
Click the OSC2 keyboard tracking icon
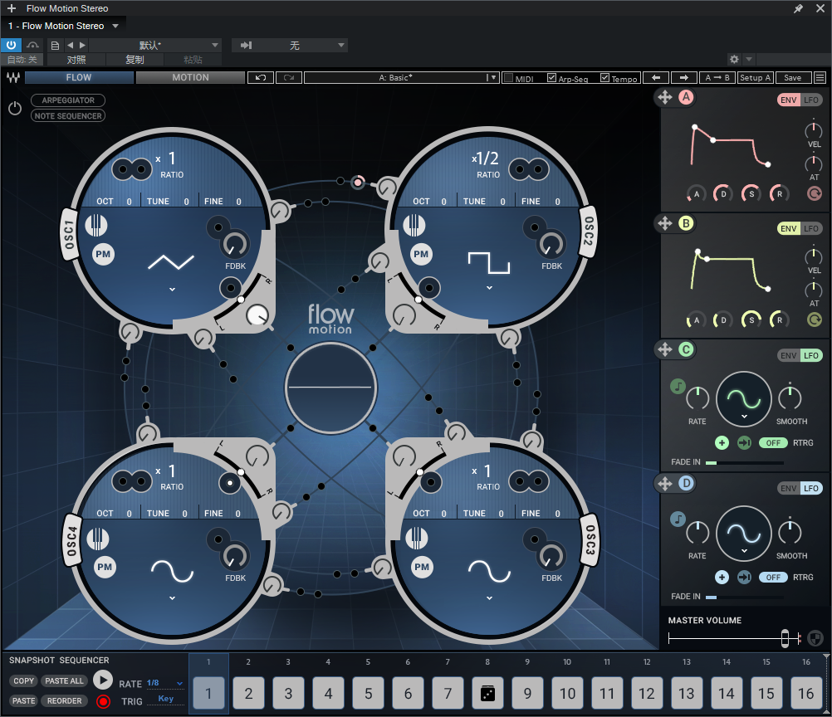coord(414,226)
